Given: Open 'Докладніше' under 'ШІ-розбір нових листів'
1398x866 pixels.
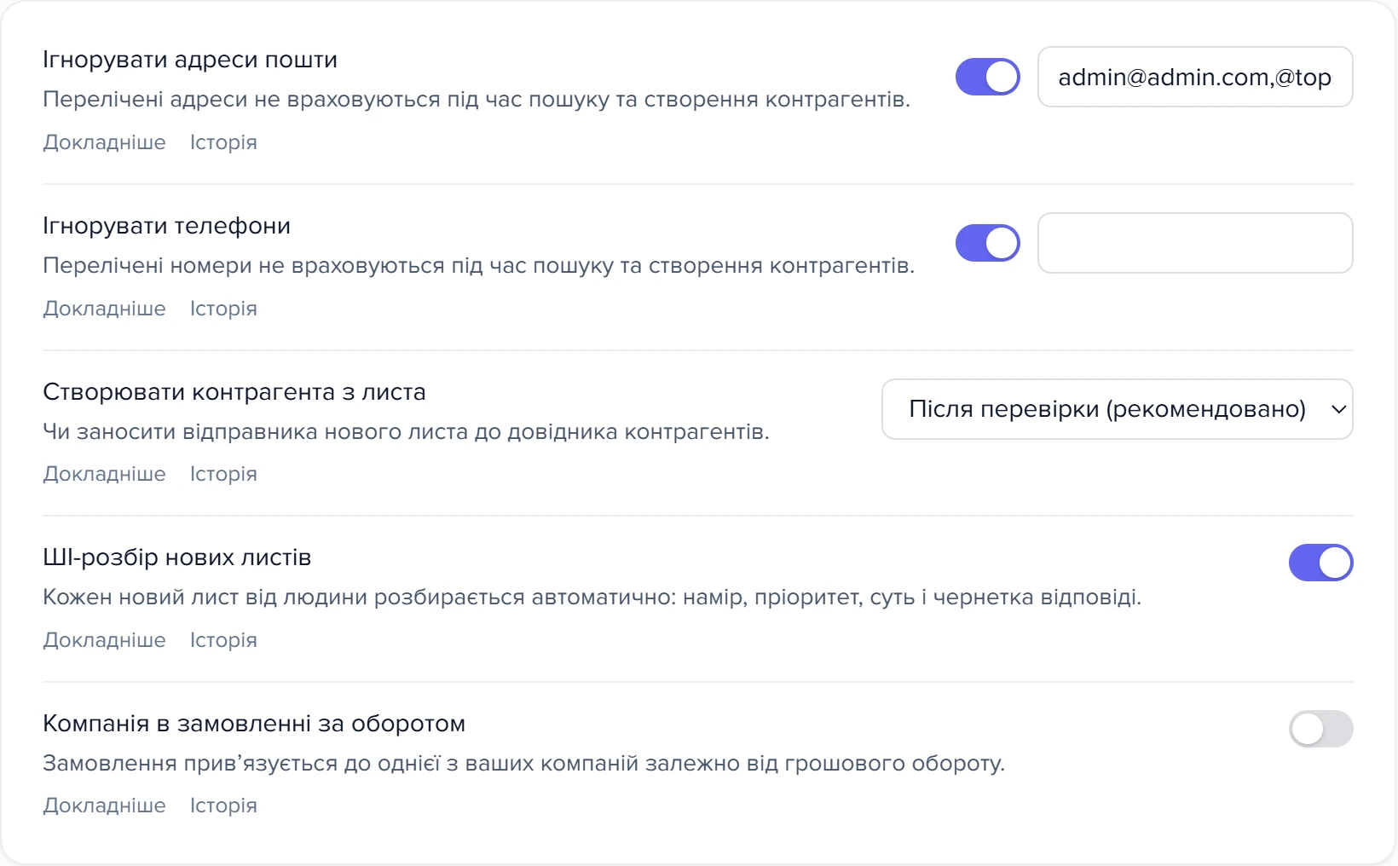Looking at the screenshot, I should pos(104,640).
